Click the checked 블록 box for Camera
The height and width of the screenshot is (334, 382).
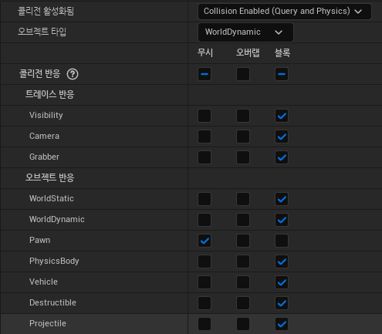coord(282,137)
